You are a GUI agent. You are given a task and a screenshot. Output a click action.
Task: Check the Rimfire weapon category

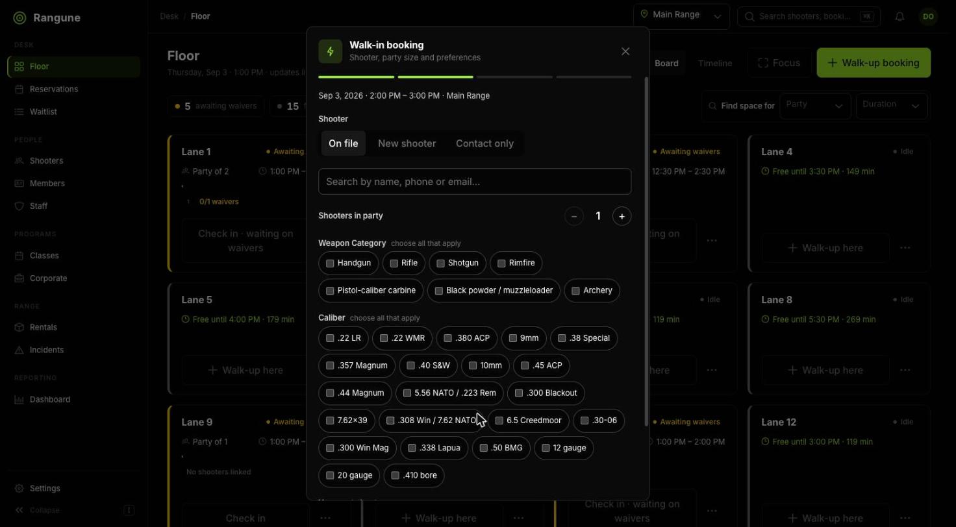[516, 263]
